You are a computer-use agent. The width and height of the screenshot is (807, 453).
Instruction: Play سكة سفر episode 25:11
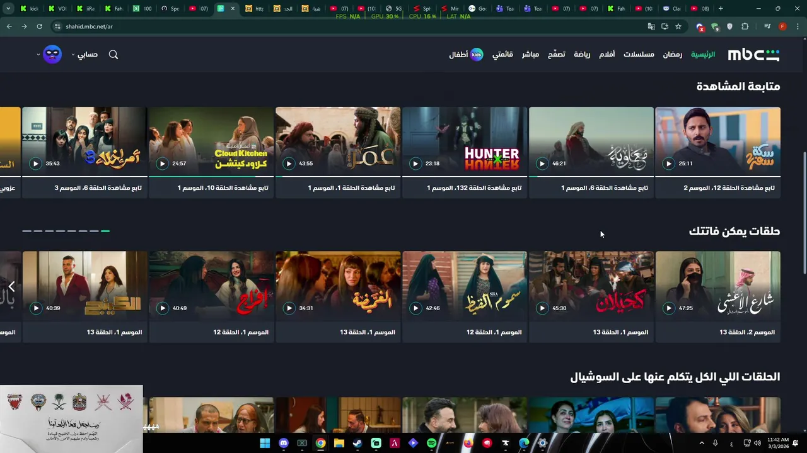tap(669, 164)
